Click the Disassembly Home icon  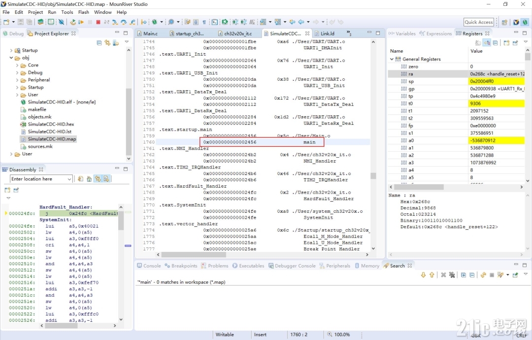click(89, 179)
